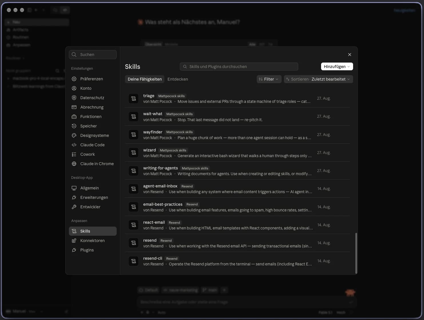
Task: Expand the Filter dropdown
Action: point(269,79)
